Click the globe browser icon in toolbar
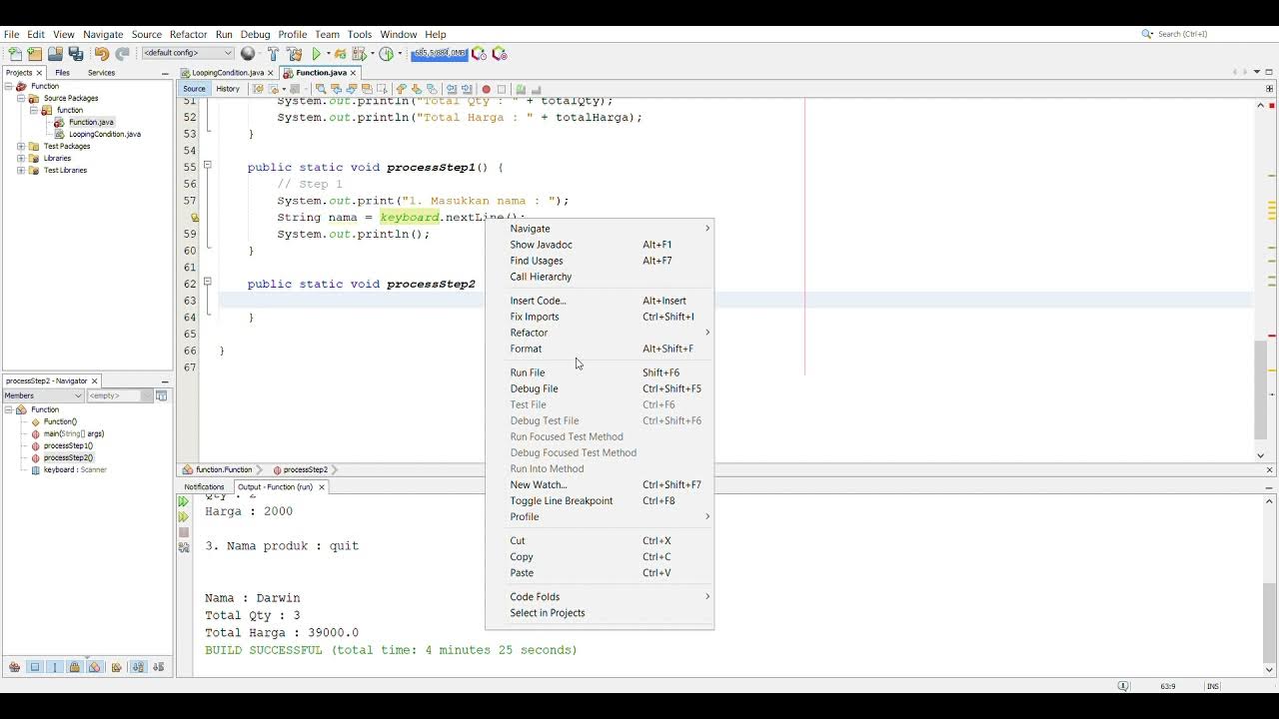 [x=248, y=54]
